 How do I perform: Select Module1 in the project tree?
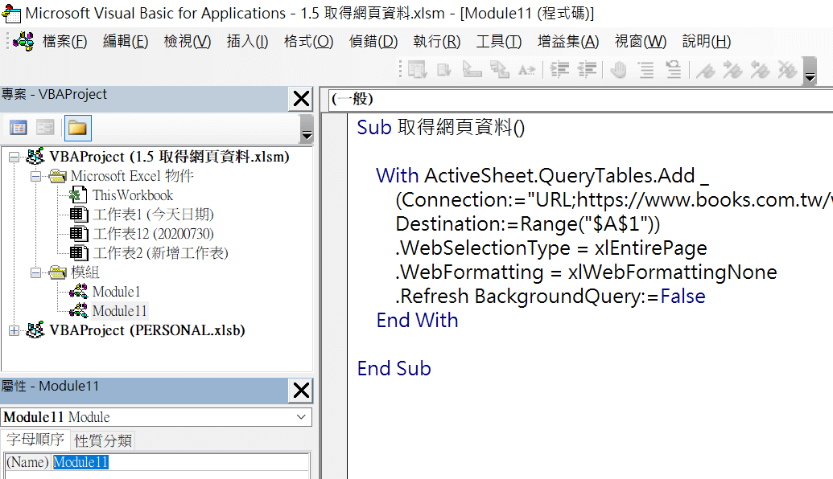[x=117, y=292]
